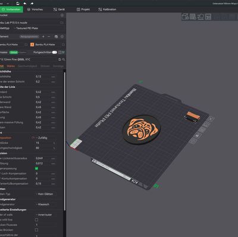Add a filament with the plus icon
This screenshot has height=237, width=238.
[x=43, y=36]
